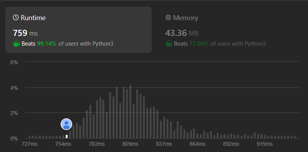Viewport: 308px width, 152px height.
Task: Click the blue user avatar marker on chart
Action: (66, 124)
